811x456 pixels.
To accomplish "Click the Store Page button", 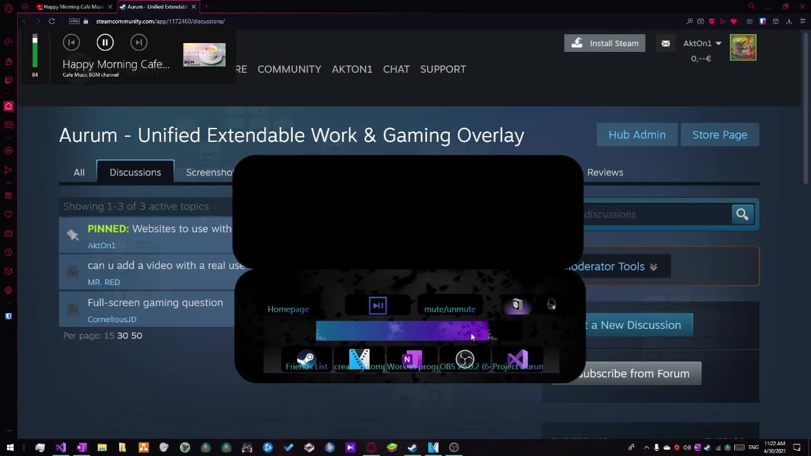I will coord(719,135).
